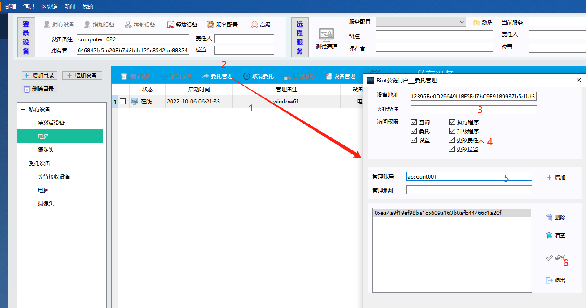Click 取消委托 cancel delegation icon

[247, 77]
